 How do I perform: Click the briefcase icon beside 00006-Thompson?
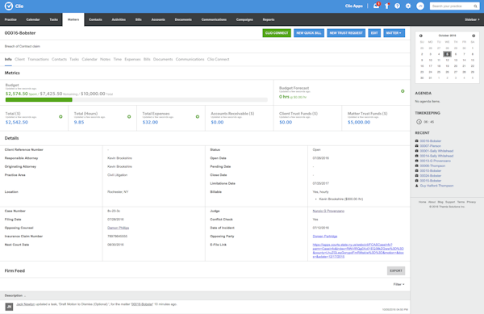pyautogui.click(x=417, y=165)
